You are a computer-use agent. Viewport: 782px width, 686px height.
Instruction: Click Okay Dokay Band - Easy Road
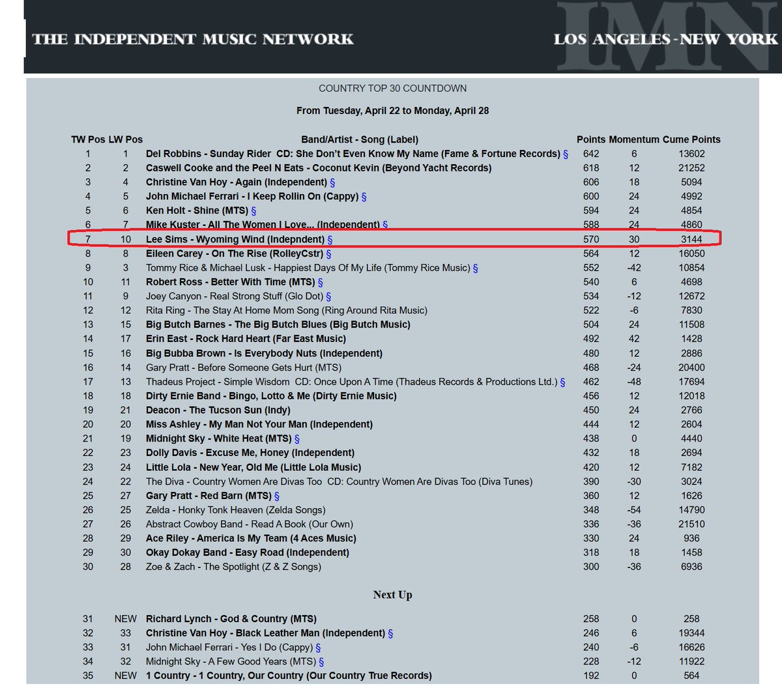pos(248,552)
